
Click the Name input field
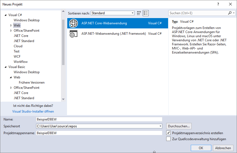point(99,119)
